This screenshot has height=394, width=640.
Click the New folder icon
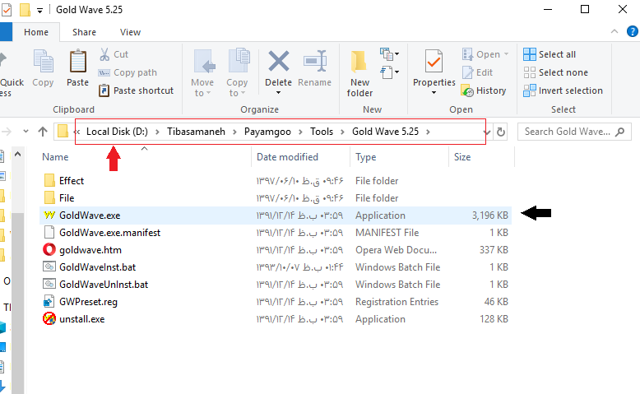(x=359, y=63)
